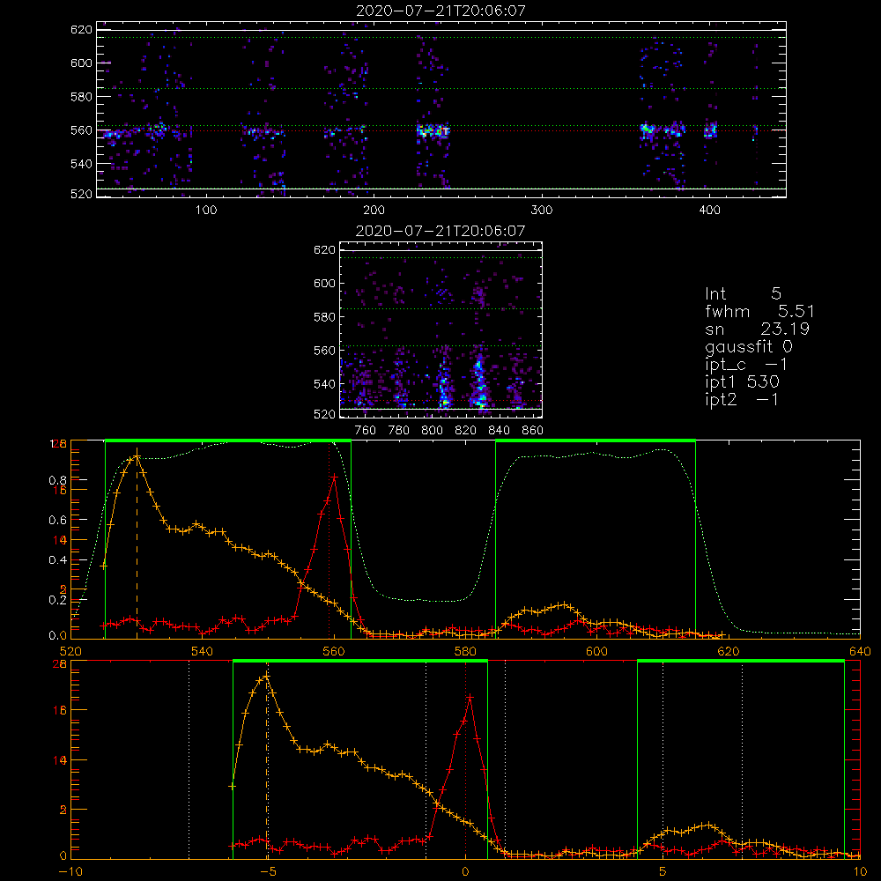Click bright emission blob near 830 in middle image

point(479,382)
